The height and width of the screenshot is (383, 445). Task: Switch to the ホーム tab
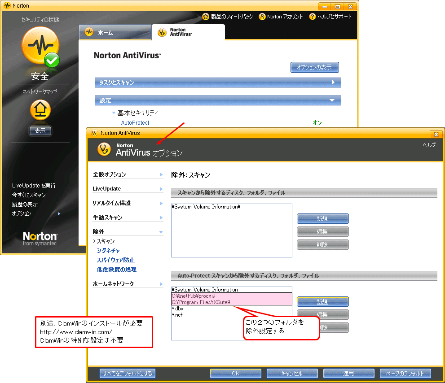115,32
